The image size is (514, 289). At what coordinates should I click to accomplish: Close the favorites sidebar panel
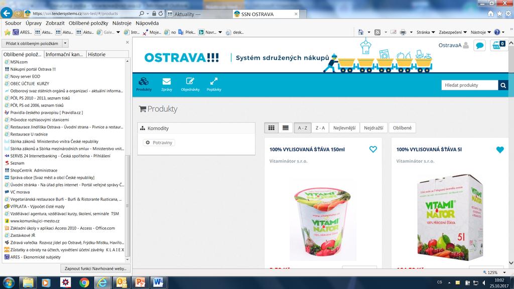(127, 42)
